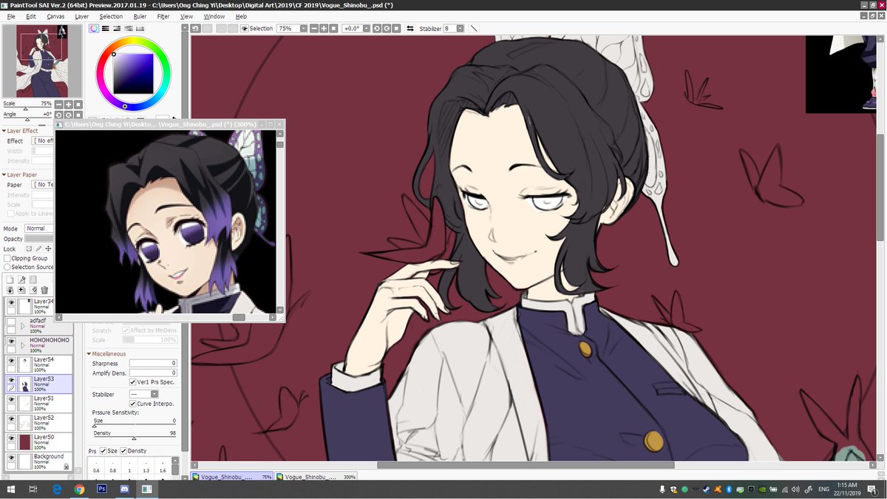Zoom in using toolbar plus button
887x499 pixels.
click(324, 28)
